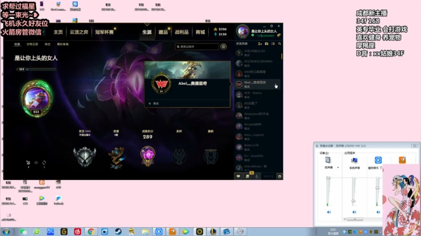421x236 pixels.
Task: Mute 系统声音 in volume mixer
Action: 354,212
